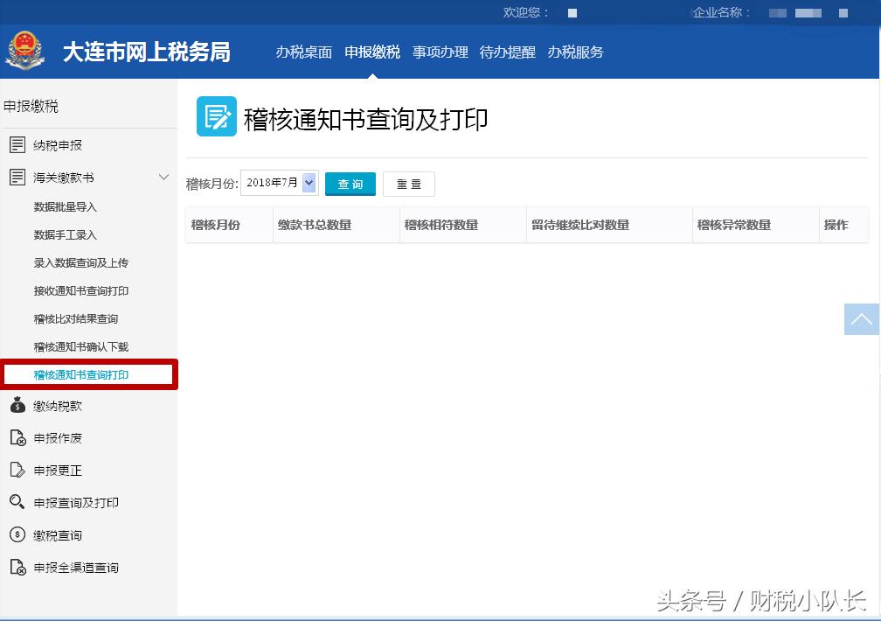
Task: Switch to the 办税桌面 tab
Action: tap(303, 52)
